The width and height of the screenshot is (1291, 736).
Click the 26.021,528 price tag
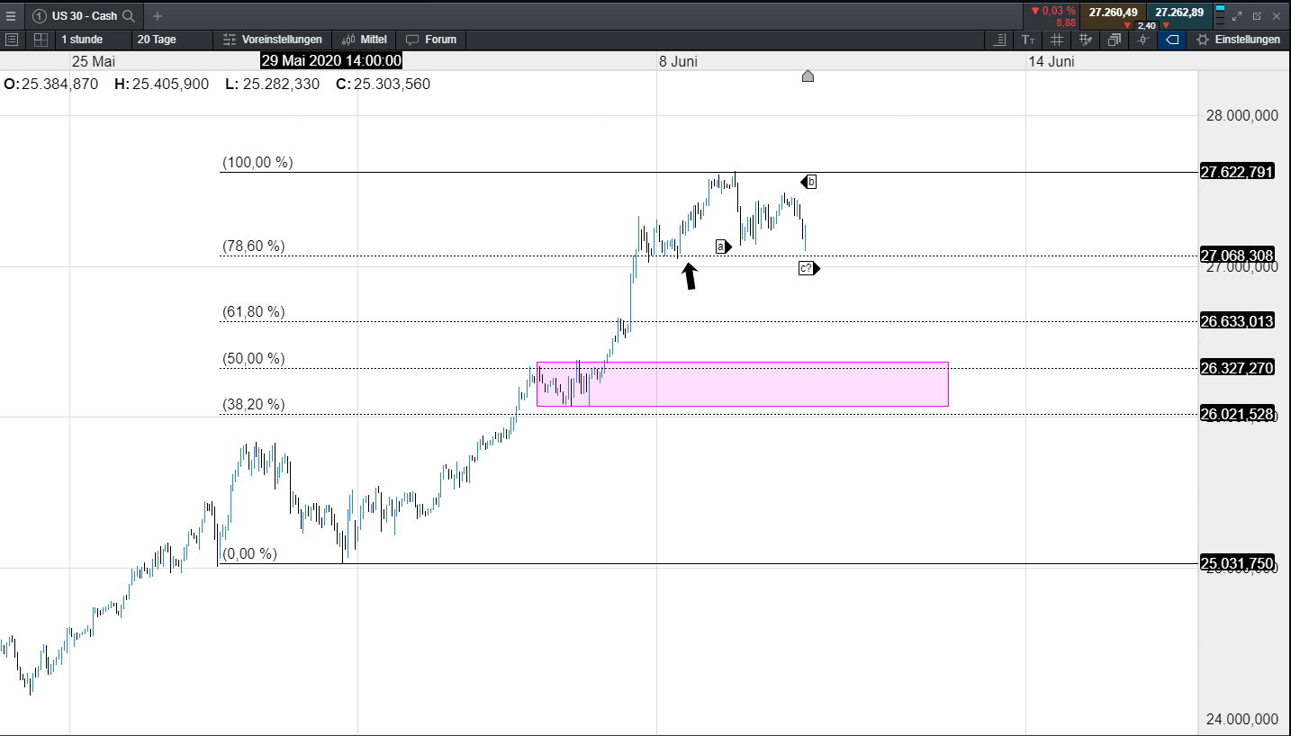click(1237, 414)
